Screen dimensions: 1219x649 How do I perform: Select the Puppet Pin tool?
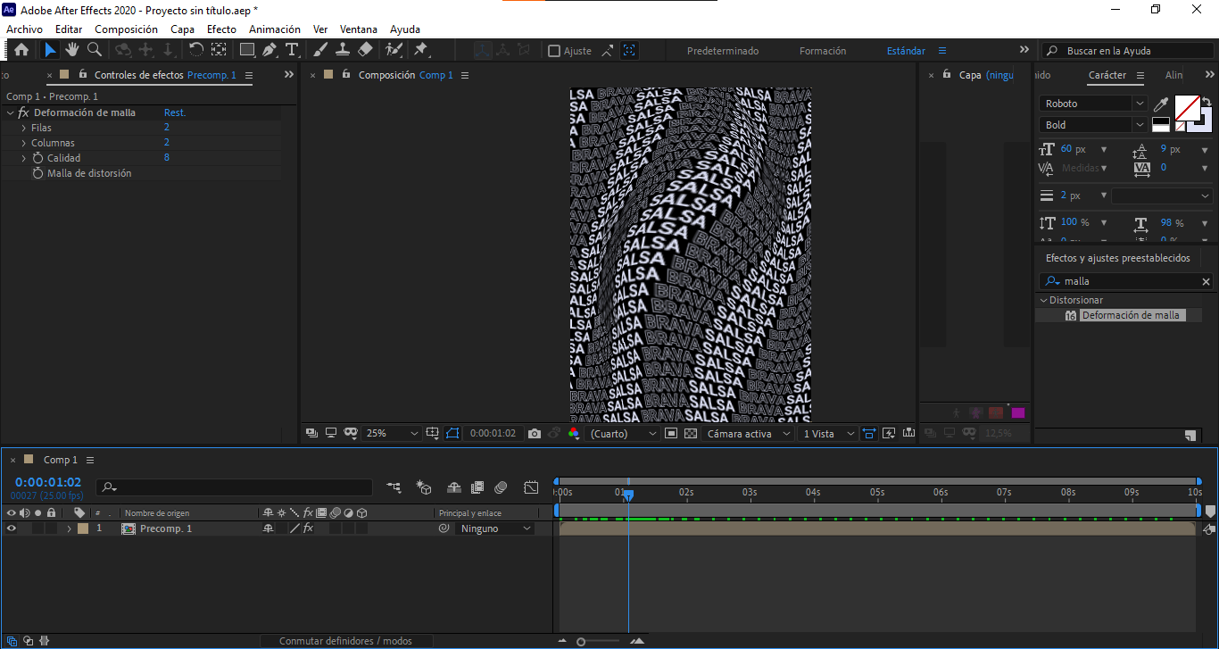(x=421, y=50)
